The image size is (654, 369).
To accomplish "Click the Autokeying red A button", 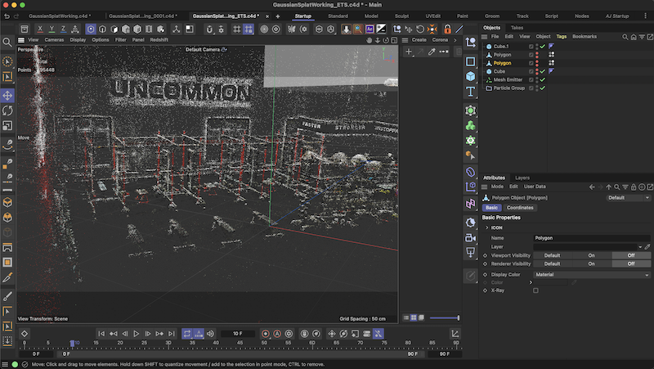I will click(277, 334).
